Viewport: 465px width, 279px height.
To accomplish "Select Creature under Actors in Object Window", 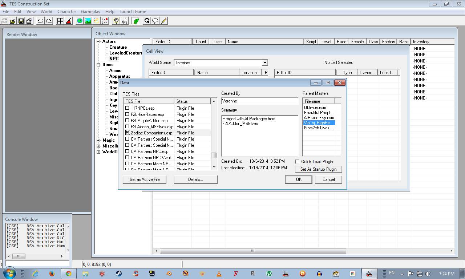I will (x=118, y=47).
